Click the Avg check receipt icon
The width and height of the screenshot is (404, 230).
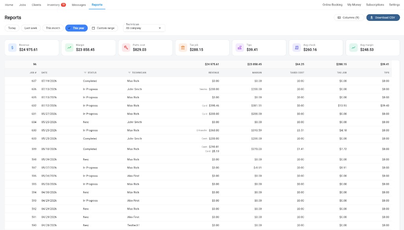tap(297, 48)
